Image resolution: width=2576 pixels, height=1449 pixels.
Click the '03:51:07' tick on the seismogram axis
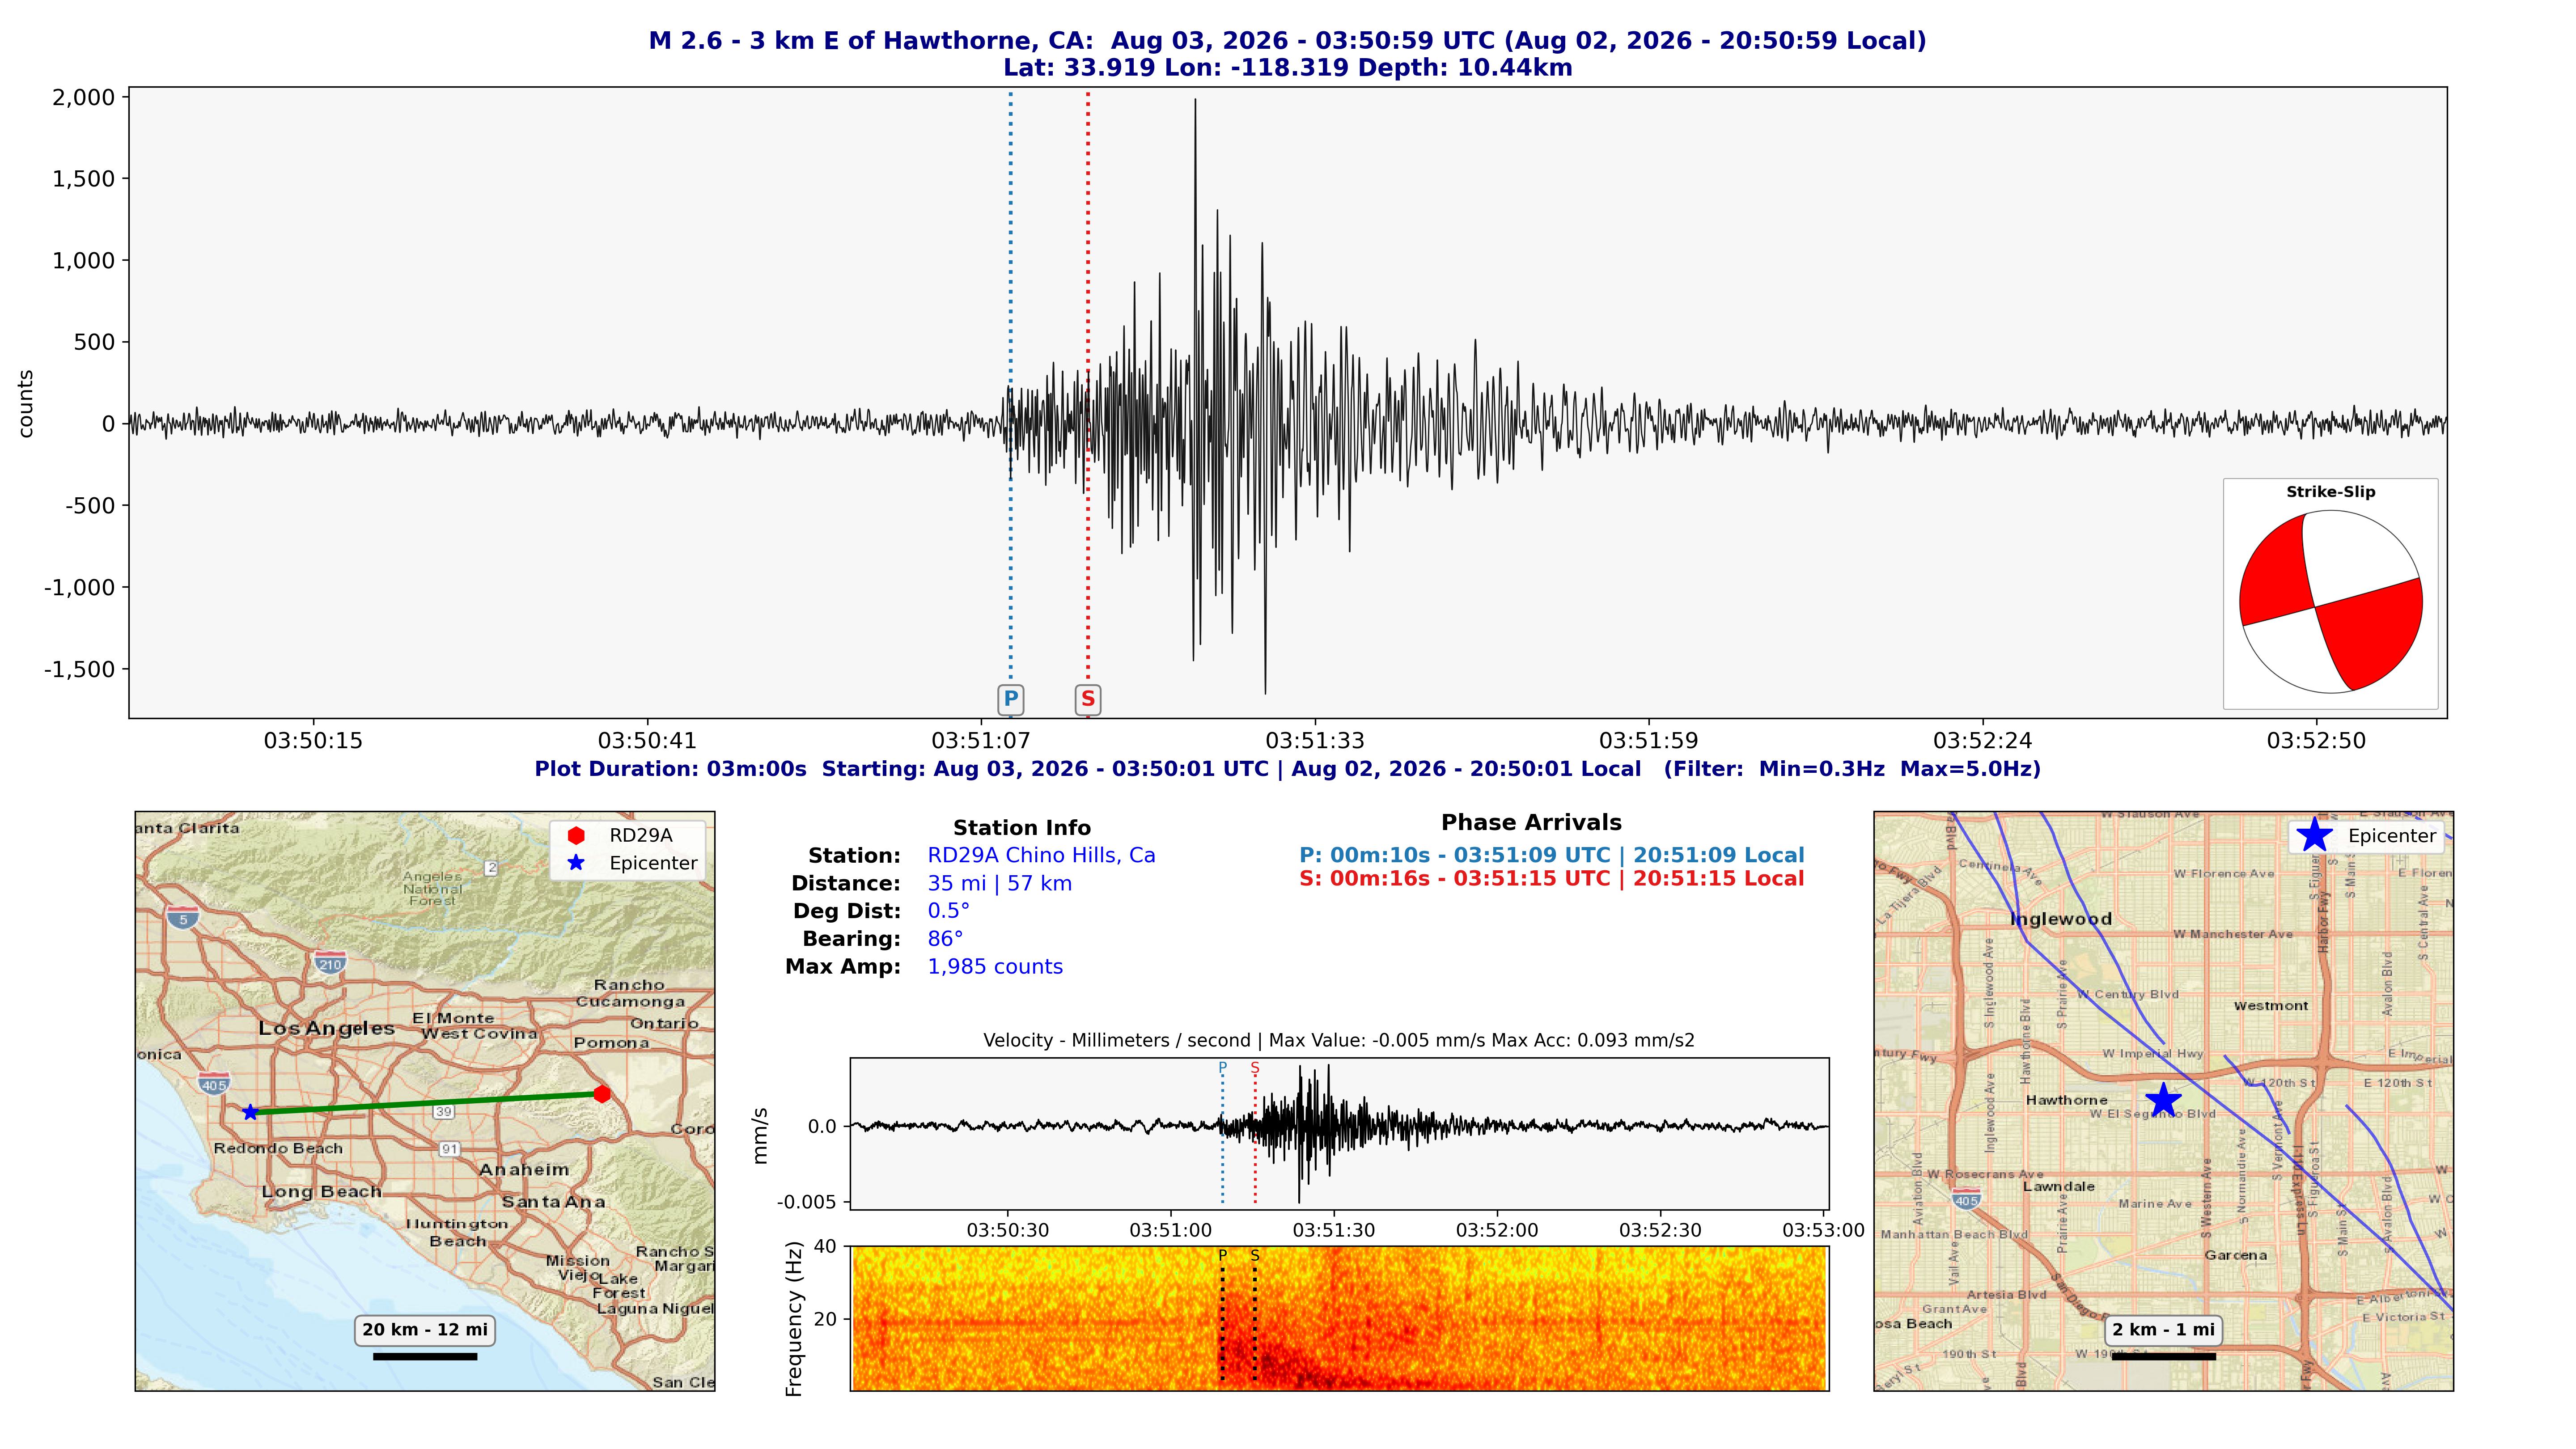981,741
